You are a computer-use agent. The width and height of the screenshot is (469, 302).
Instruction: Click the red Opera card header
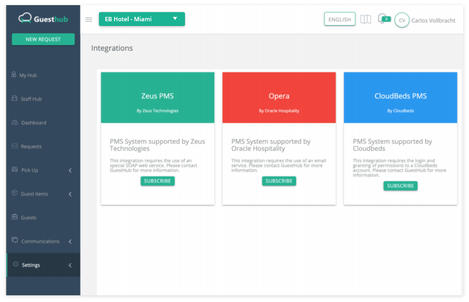pos(279,98)
